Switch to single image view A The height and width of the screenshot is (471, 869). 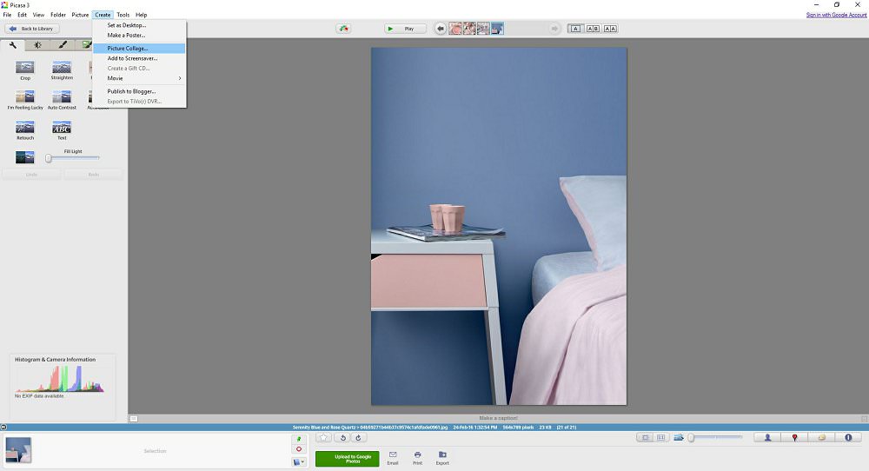click(x=575, y=29)
